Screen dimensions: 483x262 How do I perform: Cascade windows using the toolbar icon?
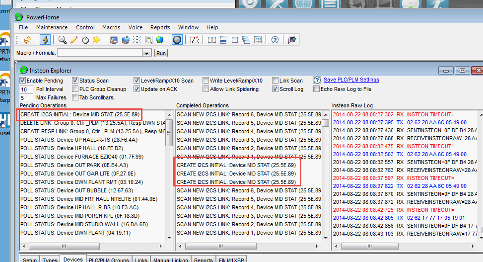pos(246,40)
